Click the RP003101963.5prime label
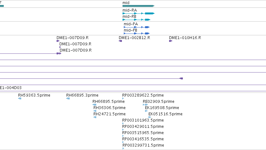266x150 pixels. pyautogui.click(x=143, y=120)
